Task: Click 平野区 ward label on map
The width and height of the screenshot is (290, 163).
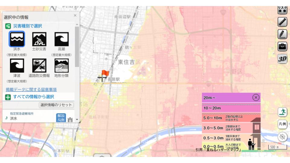Action: [x=234, y=71]
